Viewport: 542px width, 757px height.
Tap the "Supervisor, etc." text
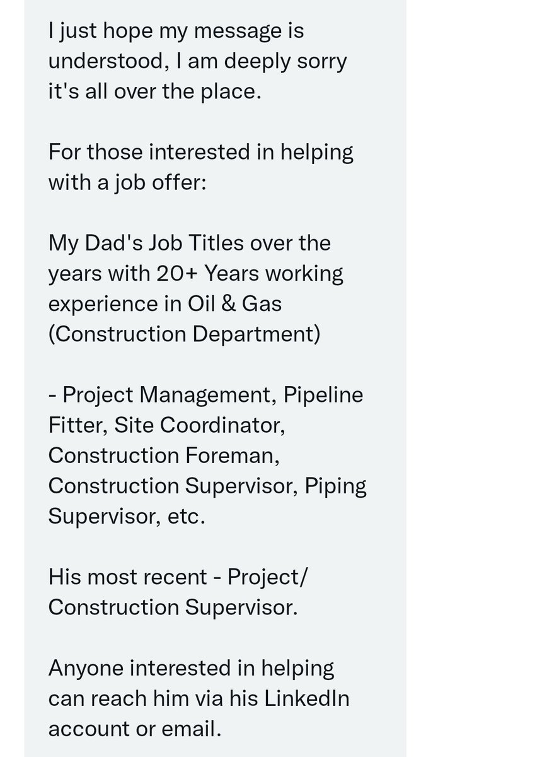click(x=127, y=515)
